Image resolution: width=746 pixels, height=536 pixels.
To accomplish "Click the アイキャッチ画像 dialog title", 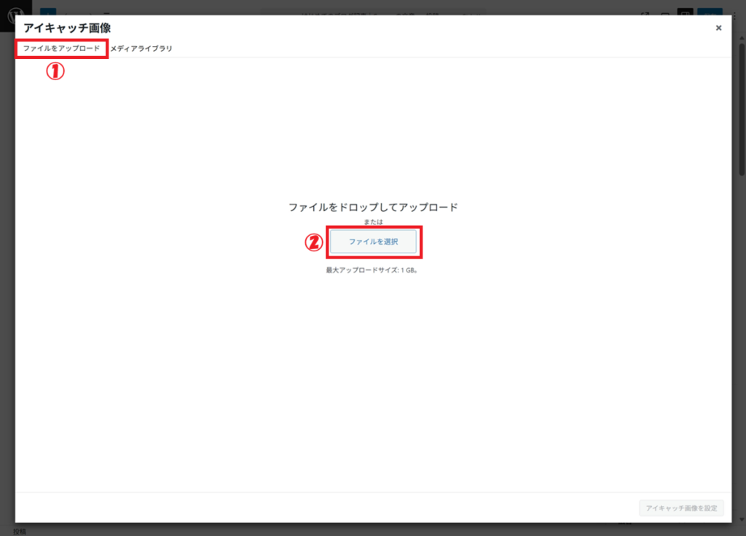I will (x=67, y=28).
